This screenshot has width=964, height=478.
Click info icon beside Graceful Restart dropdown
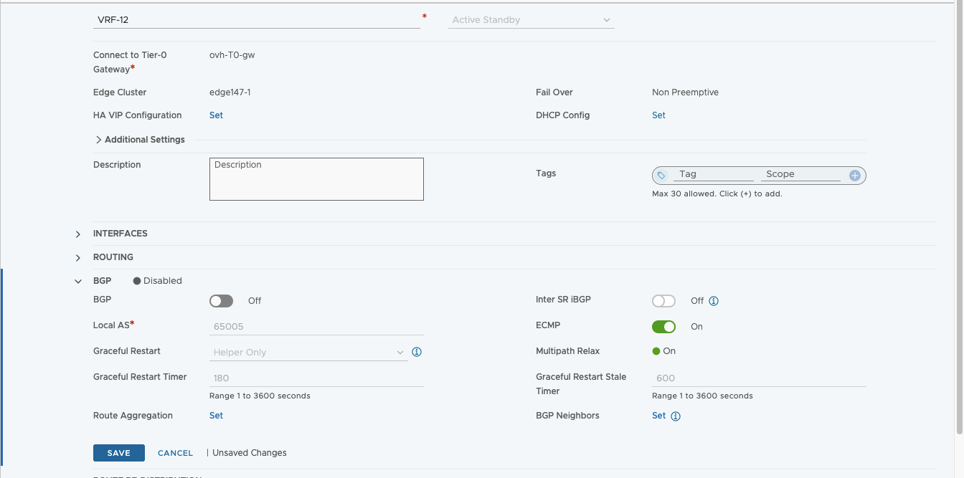pos(417,352)
